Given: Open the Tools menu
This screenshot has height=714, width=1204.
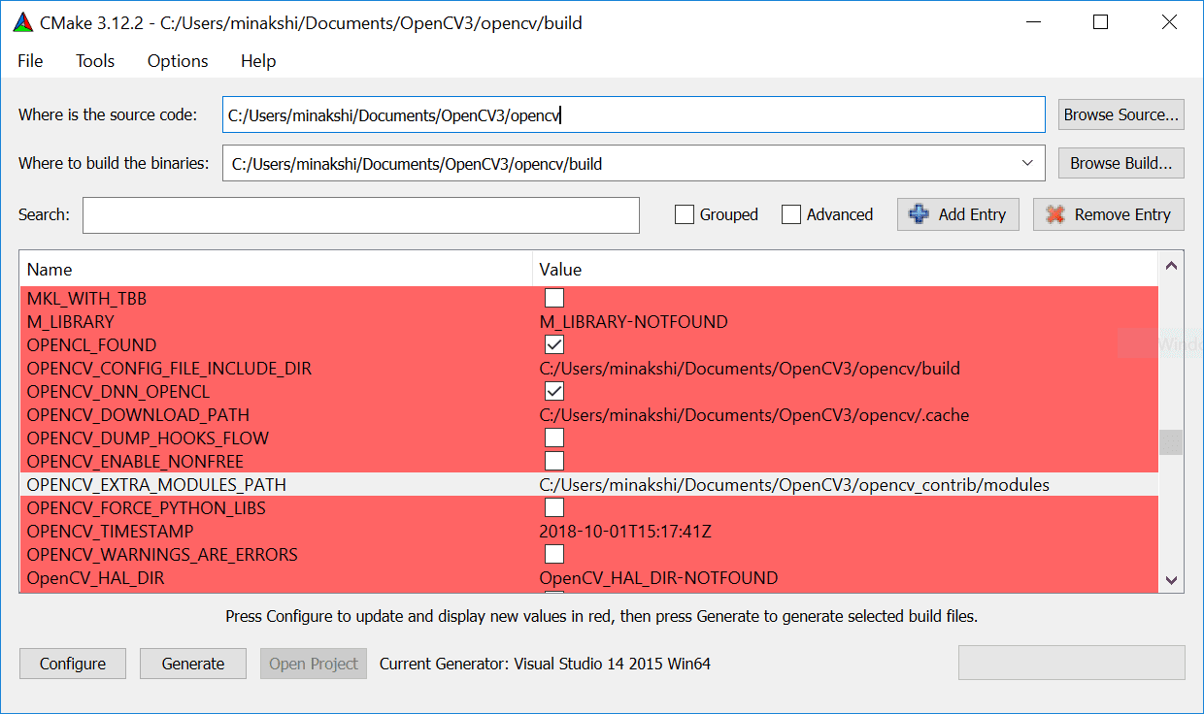Looking at the screenshot, I should tap(95, 61).
